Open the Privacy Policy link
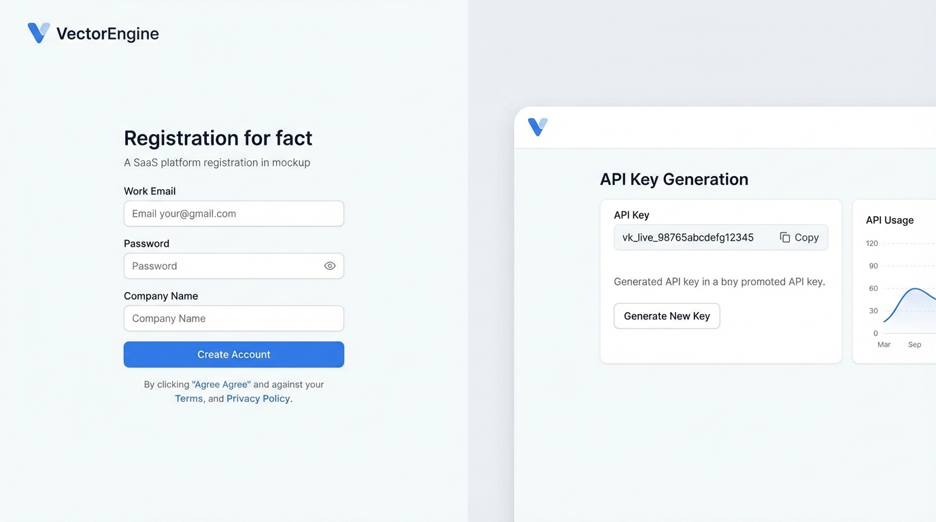This screenshot has width=936, height=522. point(258,398)
